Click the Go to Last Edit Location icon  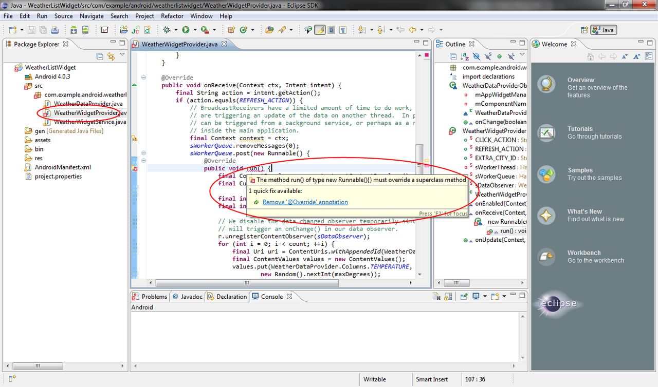pyautogui.click(x=400, y=30)
